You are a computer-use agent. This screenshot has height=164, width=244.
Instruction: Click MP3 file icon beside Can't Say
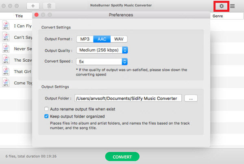click(x=6, y=37)
